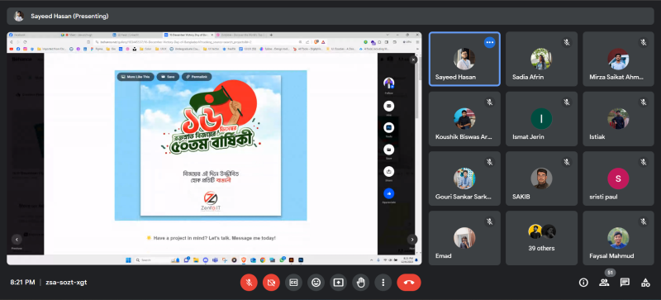Toggle closed captions CC button
Screen dimensions: 661x300
point(293,283)
